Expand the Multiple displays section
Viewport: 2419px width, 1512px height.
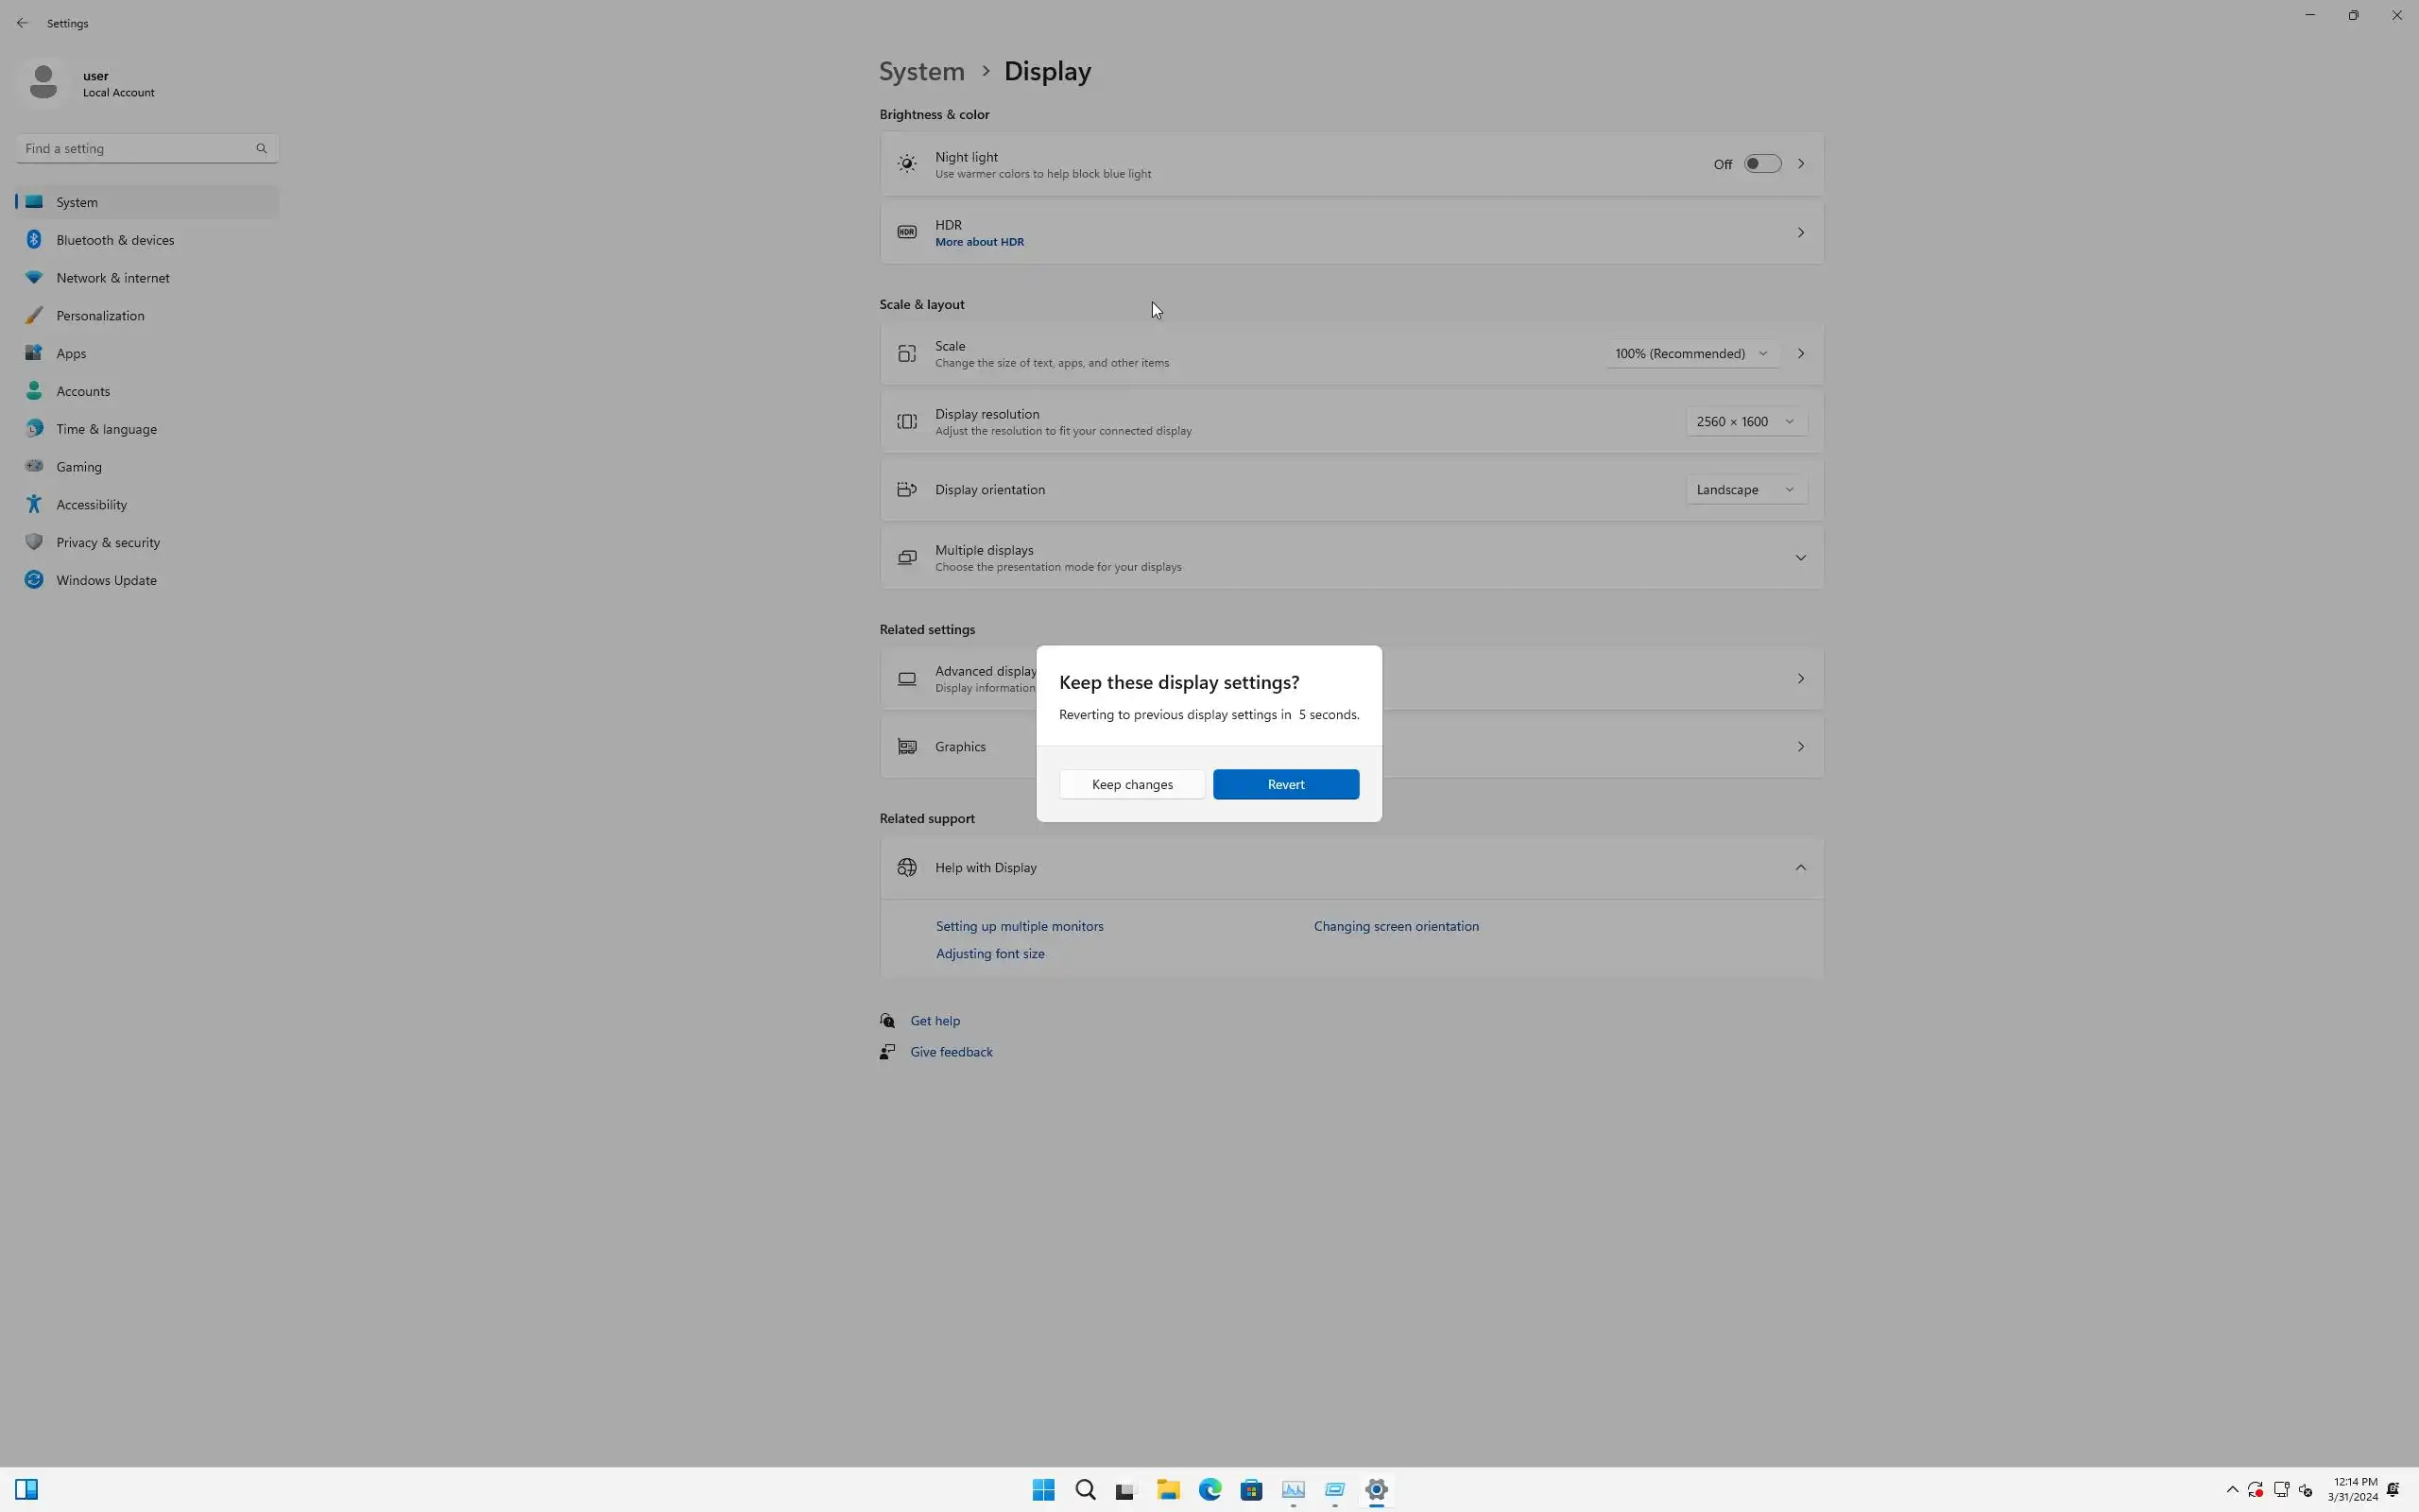pyautogui.click(x=1799, y=558)
